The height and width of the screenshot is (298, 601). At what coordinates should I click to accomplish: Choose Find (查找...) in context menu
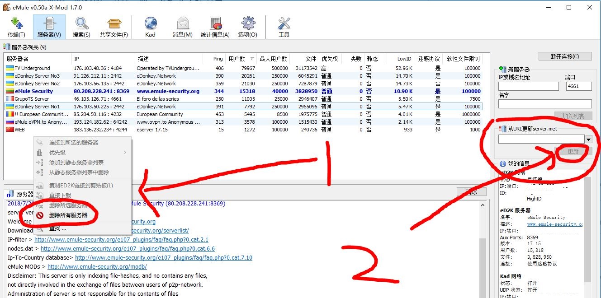[x=57, y=228]
